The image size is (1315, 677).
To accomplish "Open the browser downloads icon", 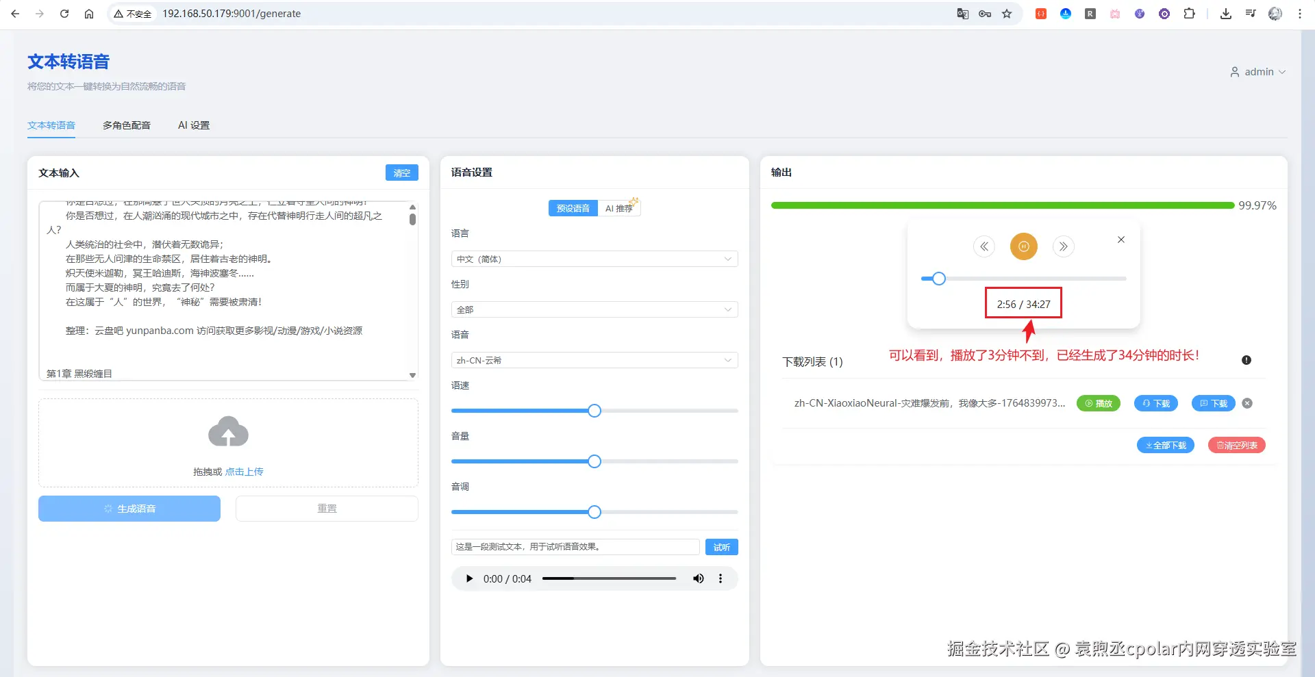I will [1226, 14].
